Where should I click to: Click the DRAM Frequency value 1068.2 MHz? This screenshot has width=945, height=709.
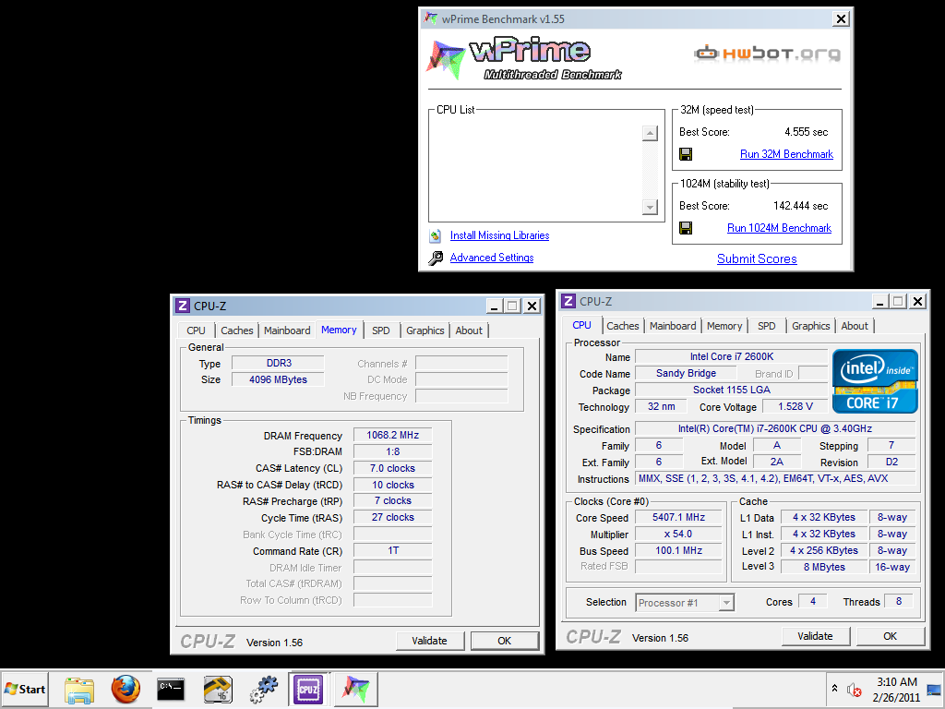393,436
